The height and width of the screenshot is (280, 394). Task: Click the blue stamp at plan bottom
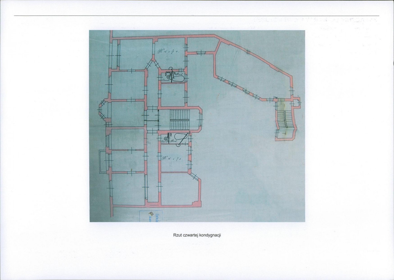150,216
